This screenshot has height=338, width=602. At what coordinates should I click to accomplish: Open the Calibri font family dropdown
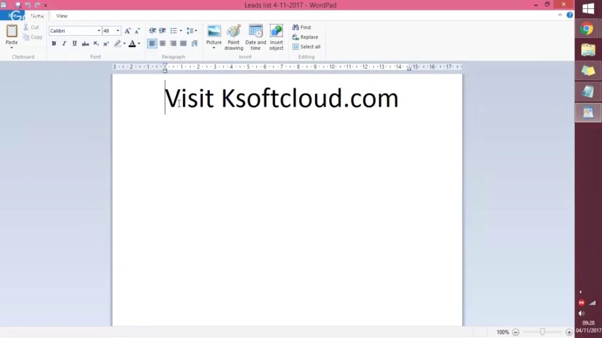coord(99,31)
